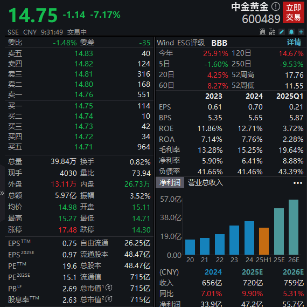Image resolution: width=307 pixels, height=307 pixels.
Task: Click the BBB ESG rating
Action: (x=219, y=43)
